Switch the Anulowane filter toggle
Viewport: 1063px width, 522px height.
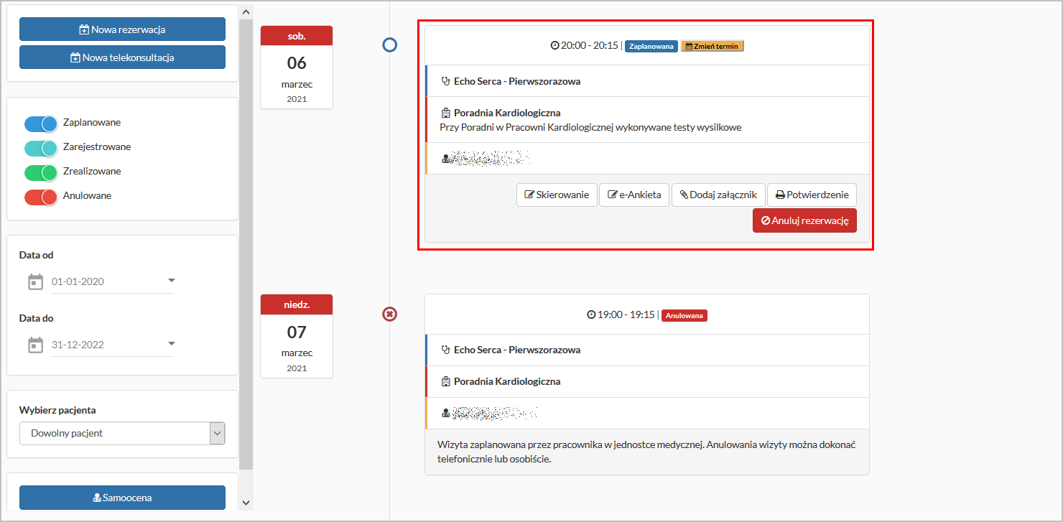[x=41, y=197]
